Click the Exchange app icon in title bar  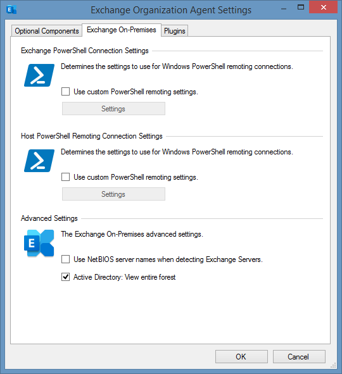click(11, 9)
